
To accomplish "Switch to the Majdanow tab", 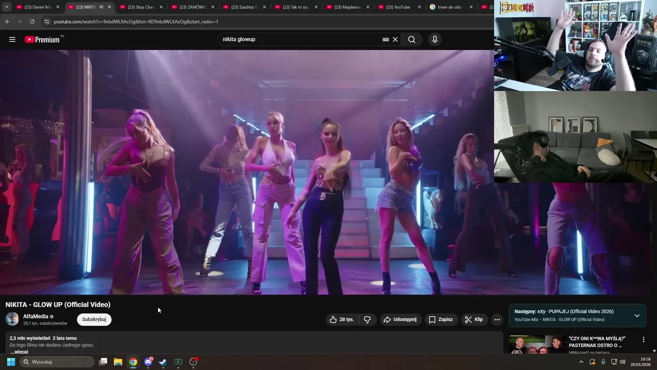I will tap(348, 7).
